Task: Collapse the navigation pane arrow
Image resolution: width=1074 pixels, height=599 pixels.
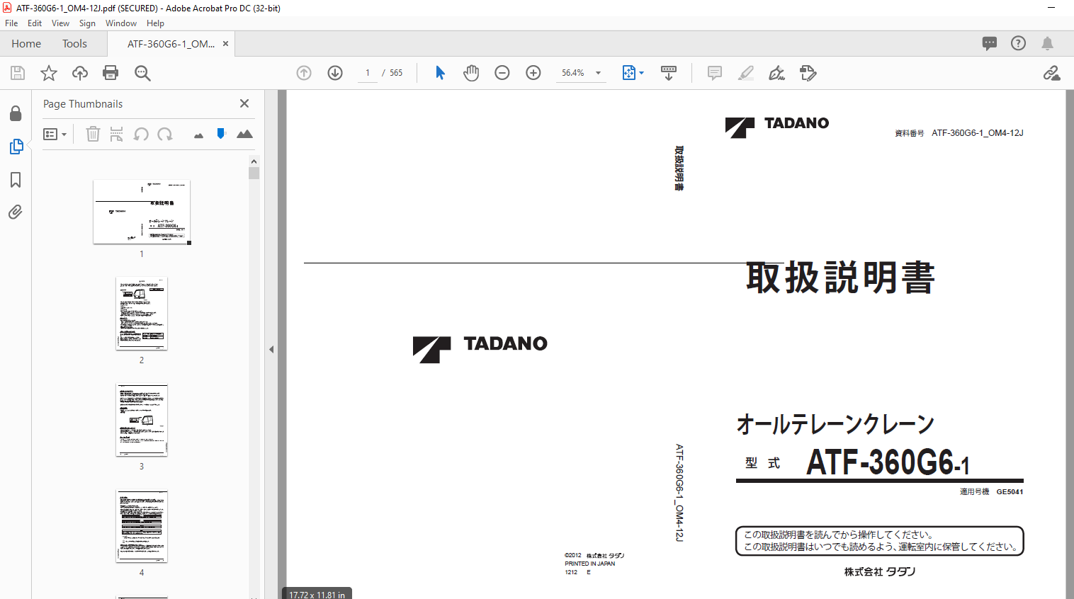Action: coord(271,349)
